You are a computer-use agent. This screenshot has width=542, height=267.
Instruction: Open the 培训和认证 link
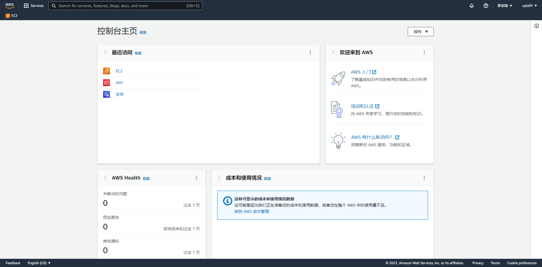pyautogui.click(x=365, y=106)
